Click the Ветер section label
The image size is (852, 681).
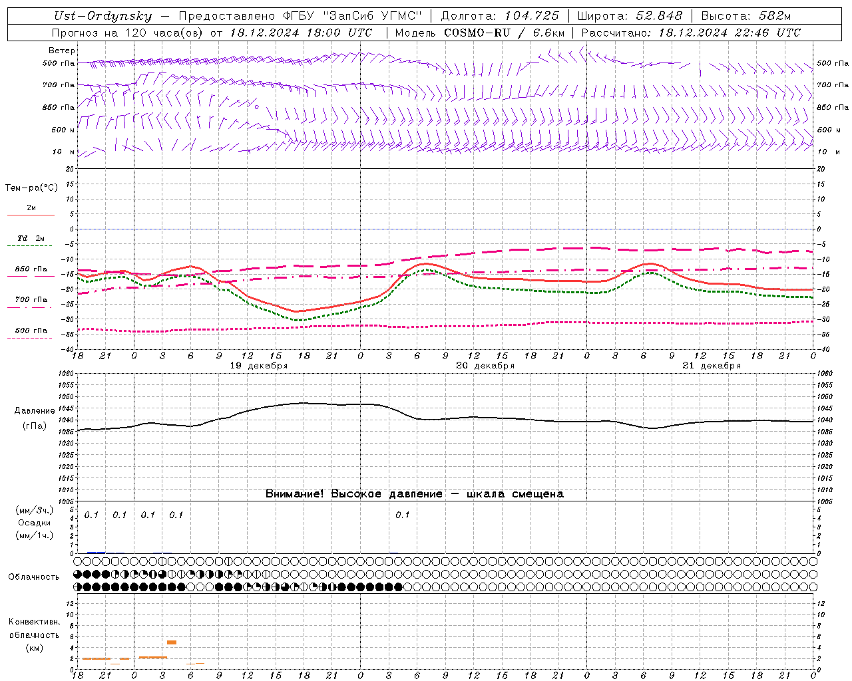62,51
